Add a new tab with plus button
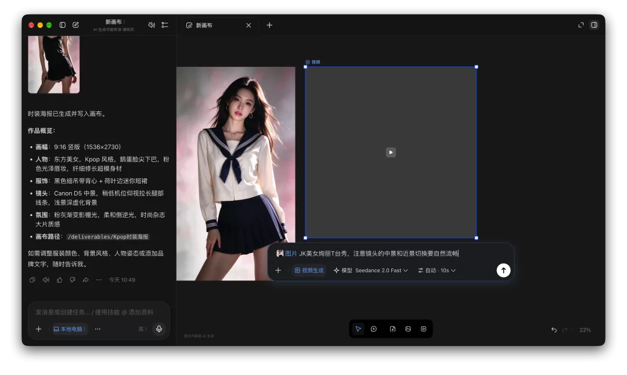Image resolution: width=627 pixels, height=375 pixels. (269, 25)
